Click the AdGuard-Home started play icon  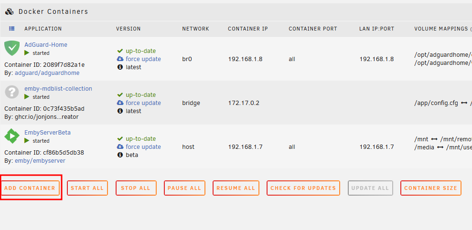[27, 53]
